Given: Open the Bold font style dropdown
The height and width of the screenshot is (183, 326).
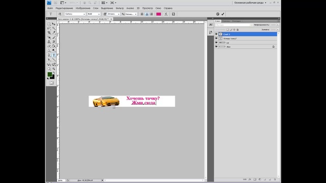Looking at the screenshot, I should tap(99, 14).
